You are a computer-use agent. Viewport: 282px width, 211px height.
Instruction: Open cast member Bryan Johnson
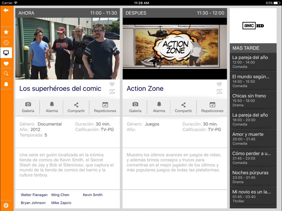[x=33, y=203]
